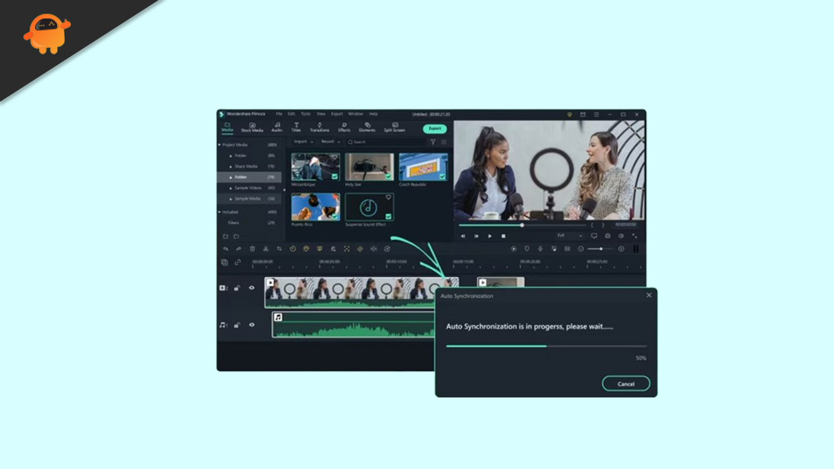
Task: Click the voiceover microphone icon
Action: (x=540, y=249)
